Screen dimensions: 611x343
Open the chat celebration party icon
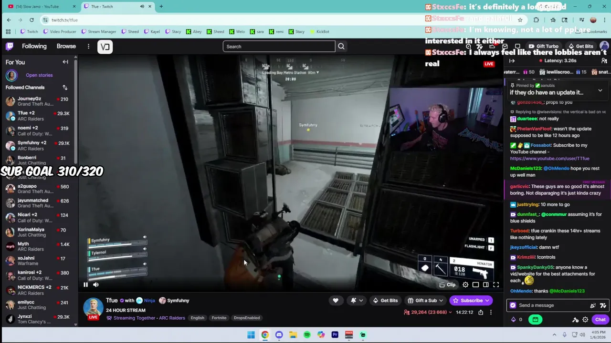pos(593,305)
